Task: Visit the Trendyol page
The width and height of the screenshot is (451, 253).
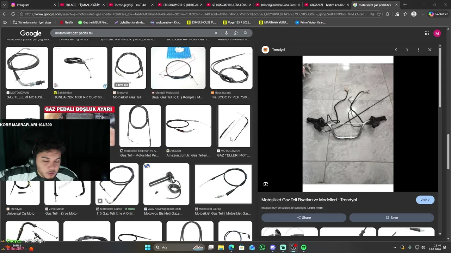Action: pyautogui.click(x=425, y=200)
